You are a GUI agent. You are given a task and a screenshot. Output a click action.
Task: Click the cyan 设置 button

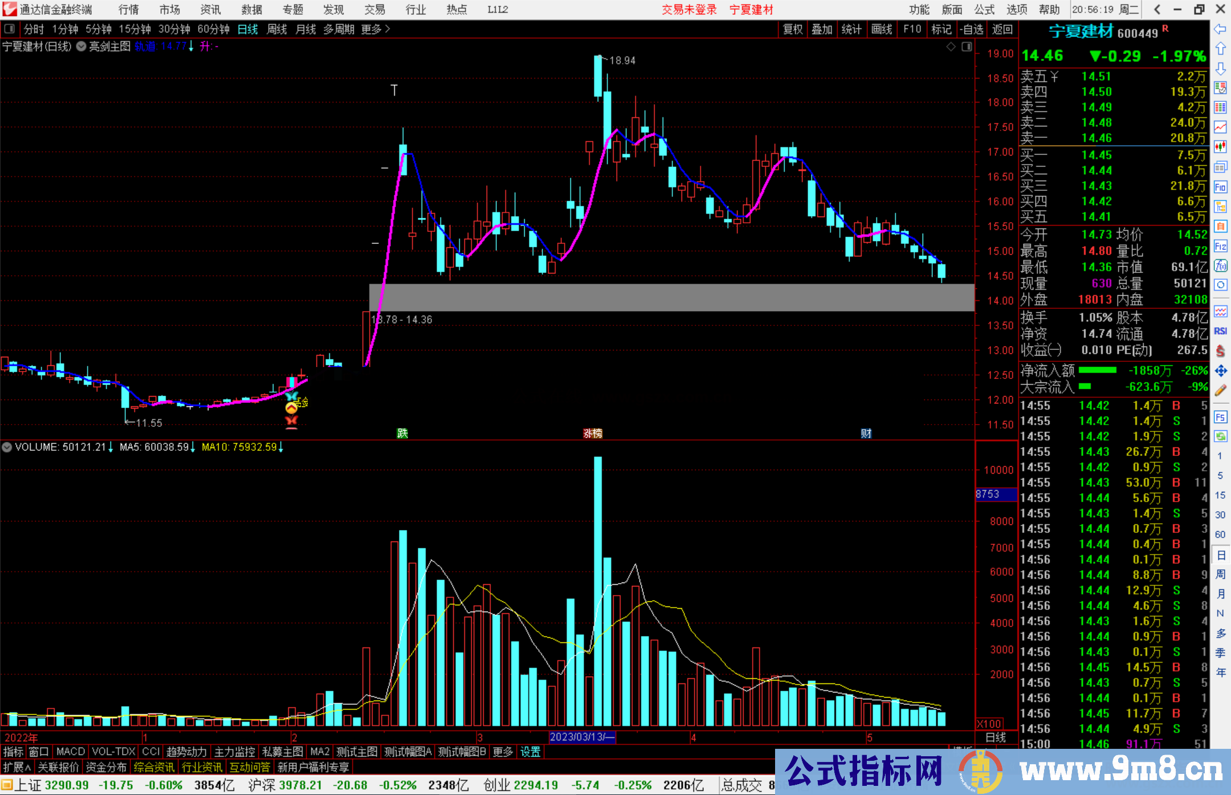530,752
